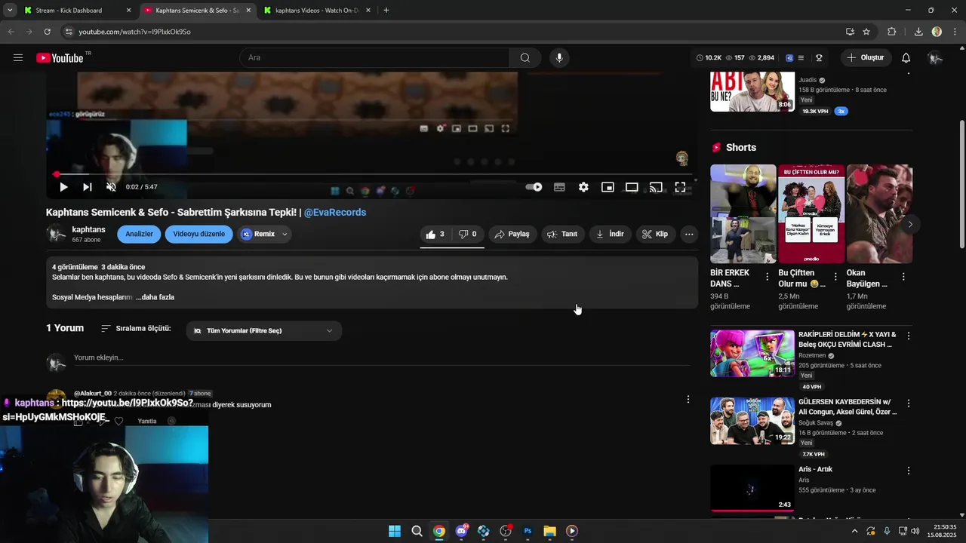Image resolution: width=966 pixels, height=543 pixels.
Task: Open Windows Start menu
Action: point(395,531)
